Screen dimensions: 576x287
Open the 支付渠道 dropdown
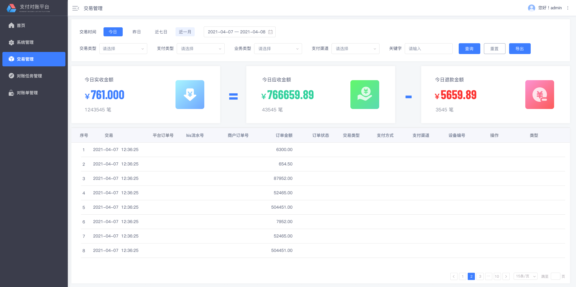(355, 49)
